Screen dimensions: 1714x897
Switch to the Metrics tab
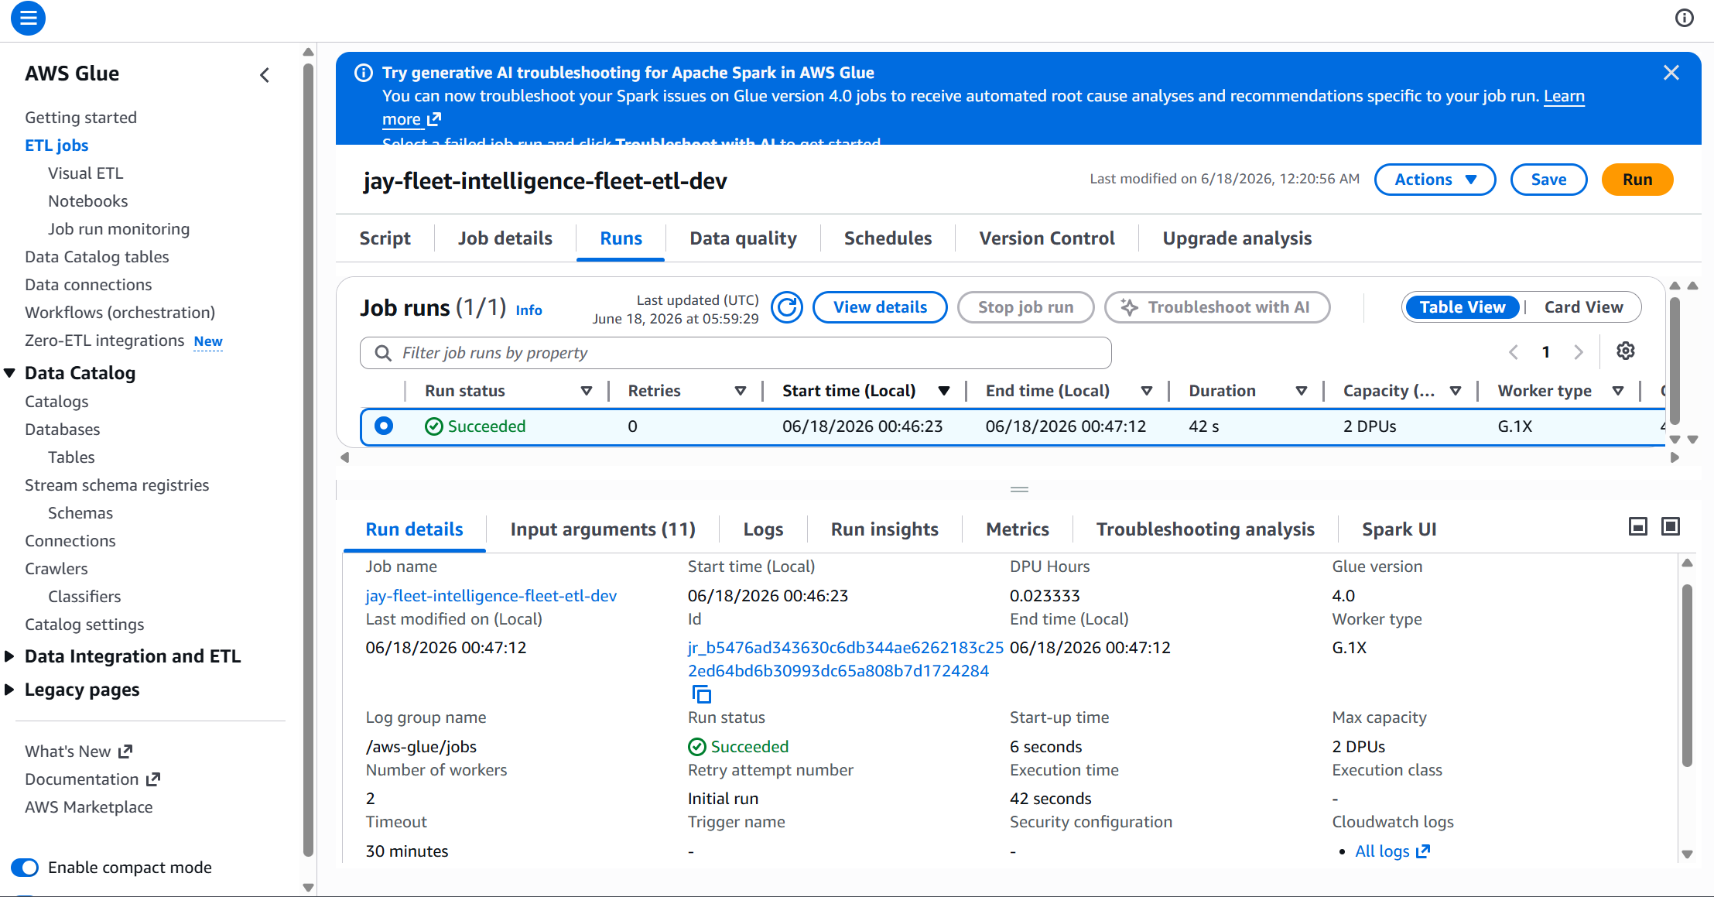[1018, 529]
